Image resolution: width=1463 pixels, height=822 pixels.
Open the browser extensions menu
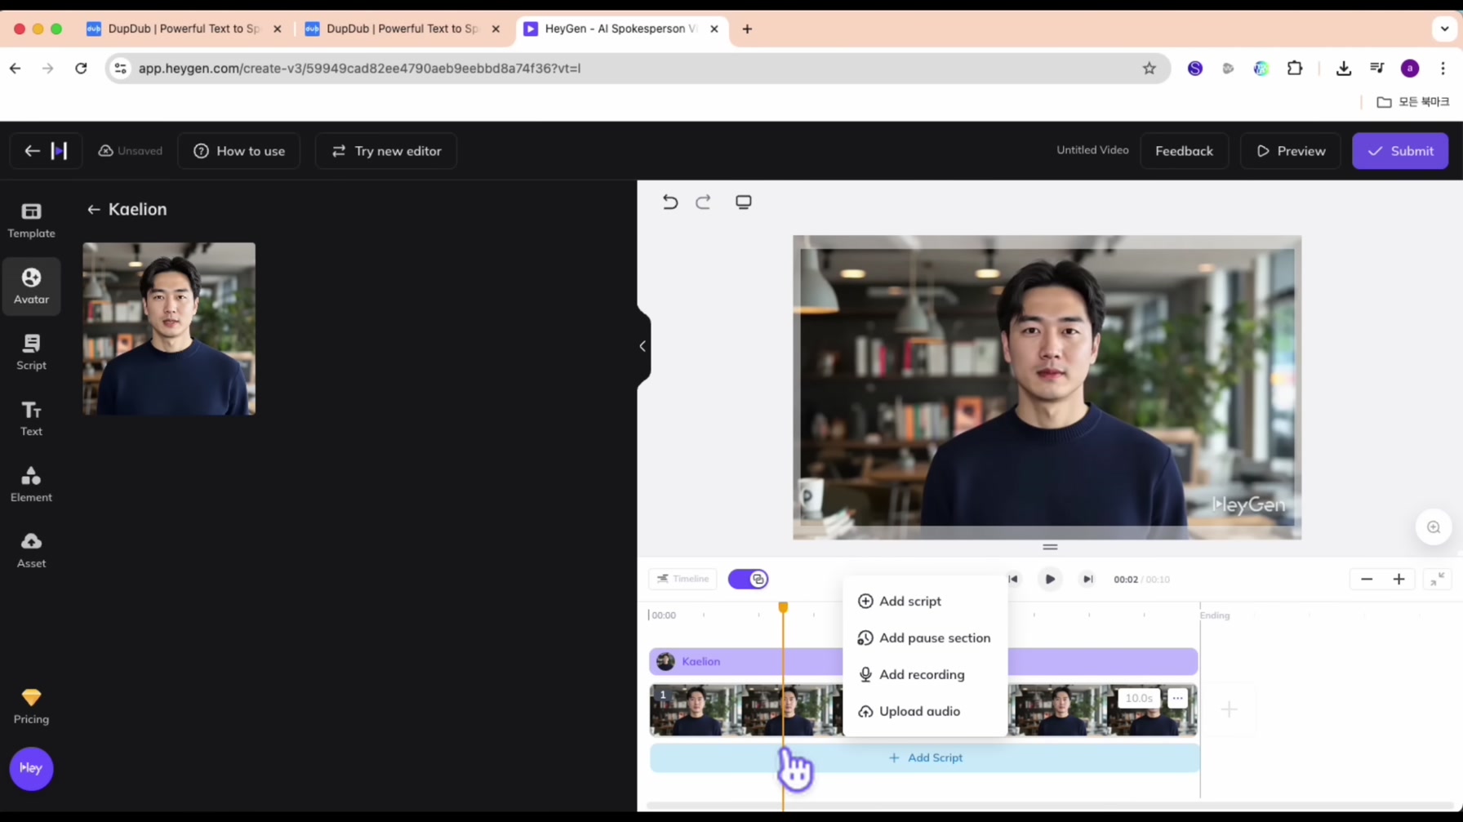coord(1295,69)
